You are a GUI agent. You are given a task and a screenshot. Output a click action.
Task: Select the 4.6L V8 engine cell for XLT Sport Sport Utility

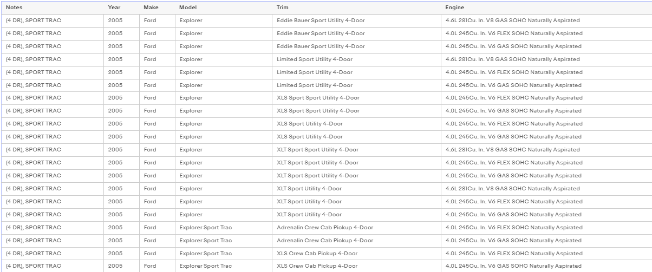point(547,150)
